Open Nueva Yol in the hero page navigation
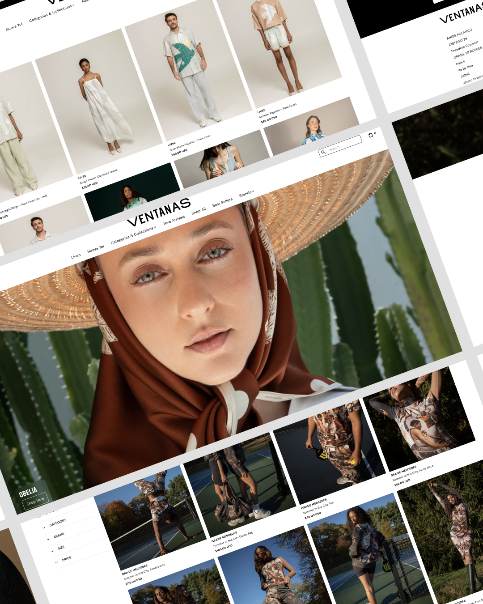 (x=96, y=249)
